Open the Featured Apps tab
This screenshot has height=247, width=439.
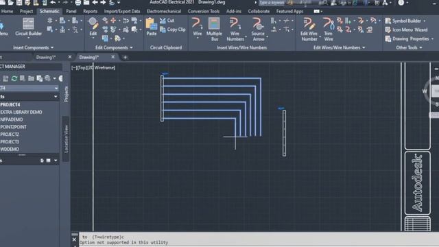[289, 12]
